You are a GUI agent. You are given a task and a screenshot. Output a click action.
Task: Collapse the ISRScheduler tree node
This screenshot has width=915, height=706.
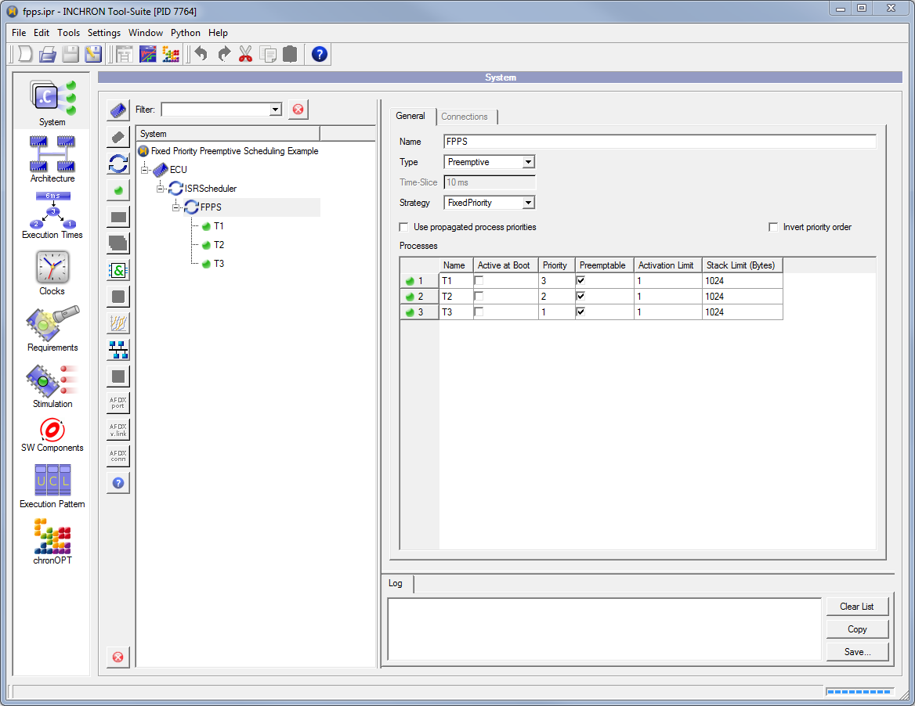[x=160, y=189]
